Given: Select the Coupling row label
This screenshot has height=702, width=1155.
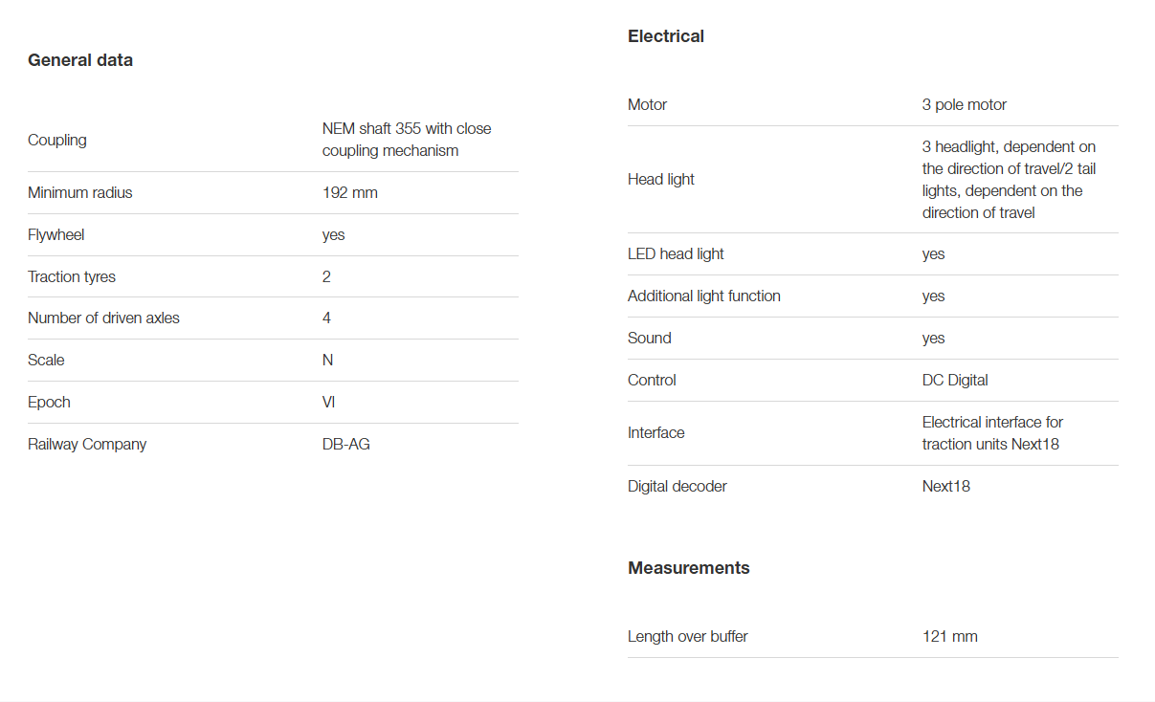Looking at the screenshot, I should coord(57,140).
